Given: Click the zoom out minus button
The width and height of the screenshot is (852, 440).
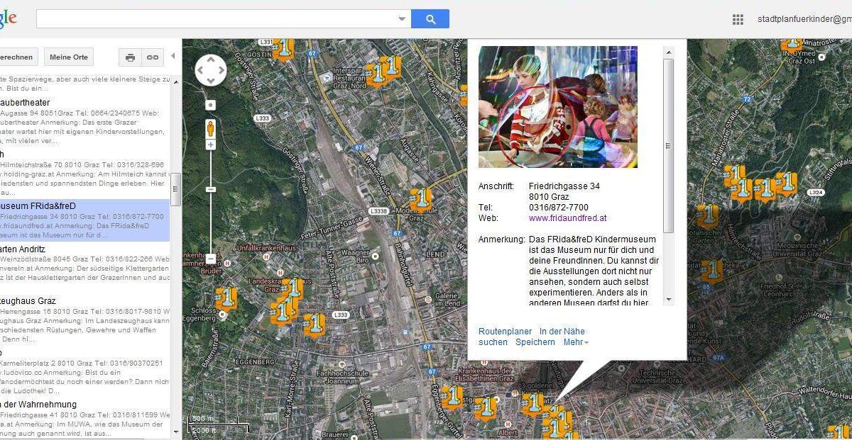Looking at the screenshot, I should (211, 259).
